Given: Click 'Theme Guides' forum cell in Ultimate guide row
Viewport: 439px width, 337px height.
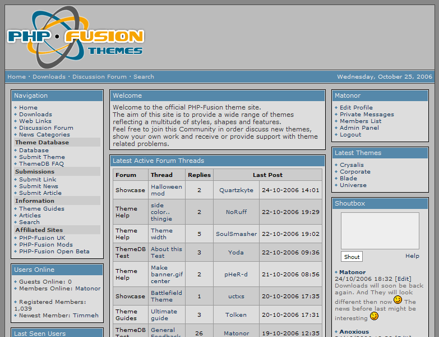Looking at the screenshot, I should click(131, 315).
